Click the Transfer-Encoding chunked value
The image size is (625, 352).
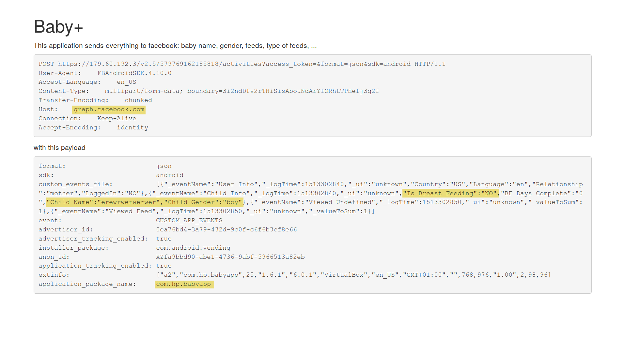click(138, 100)
